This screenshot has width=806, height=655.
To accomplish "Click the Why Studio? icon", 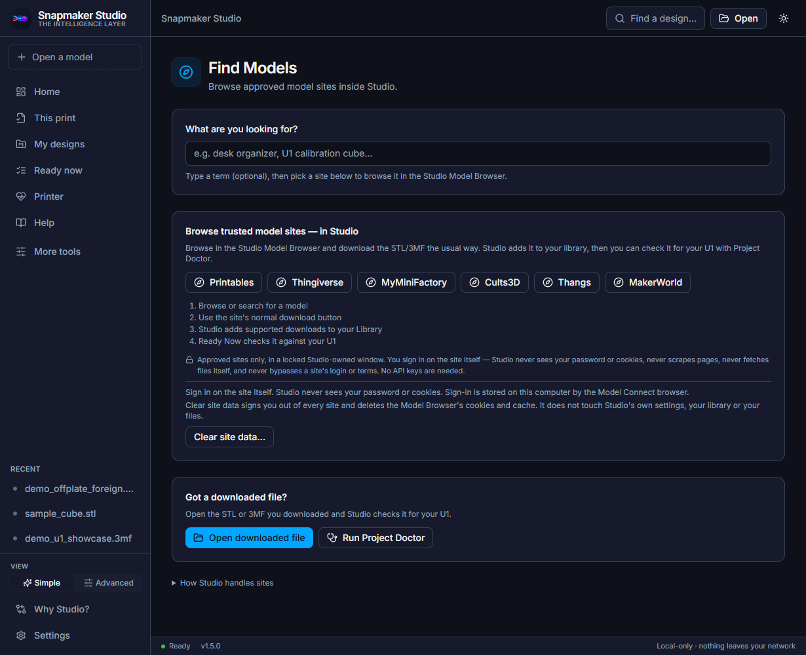I will click(21, 609).
